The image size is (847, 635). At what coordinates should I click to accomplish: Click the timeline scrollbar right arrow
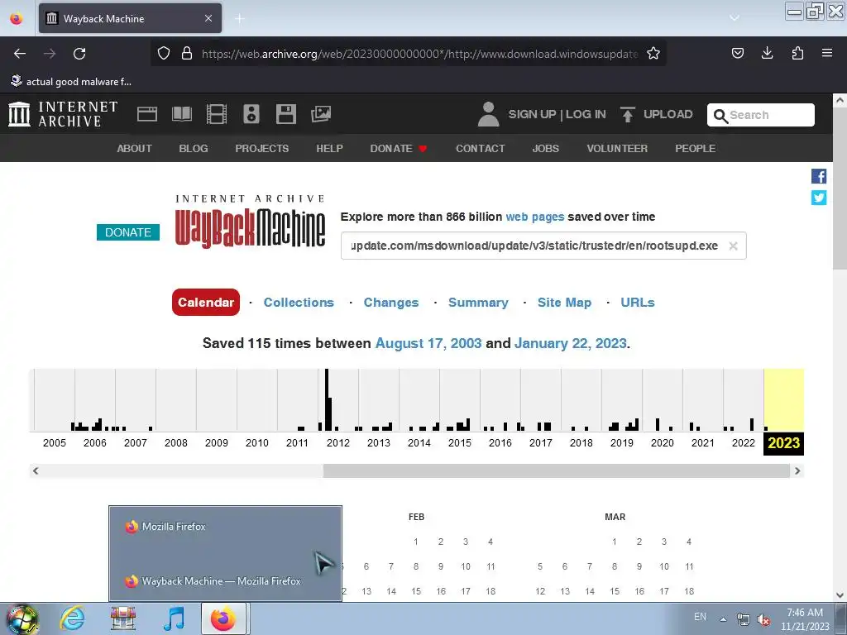coord(797,470)
